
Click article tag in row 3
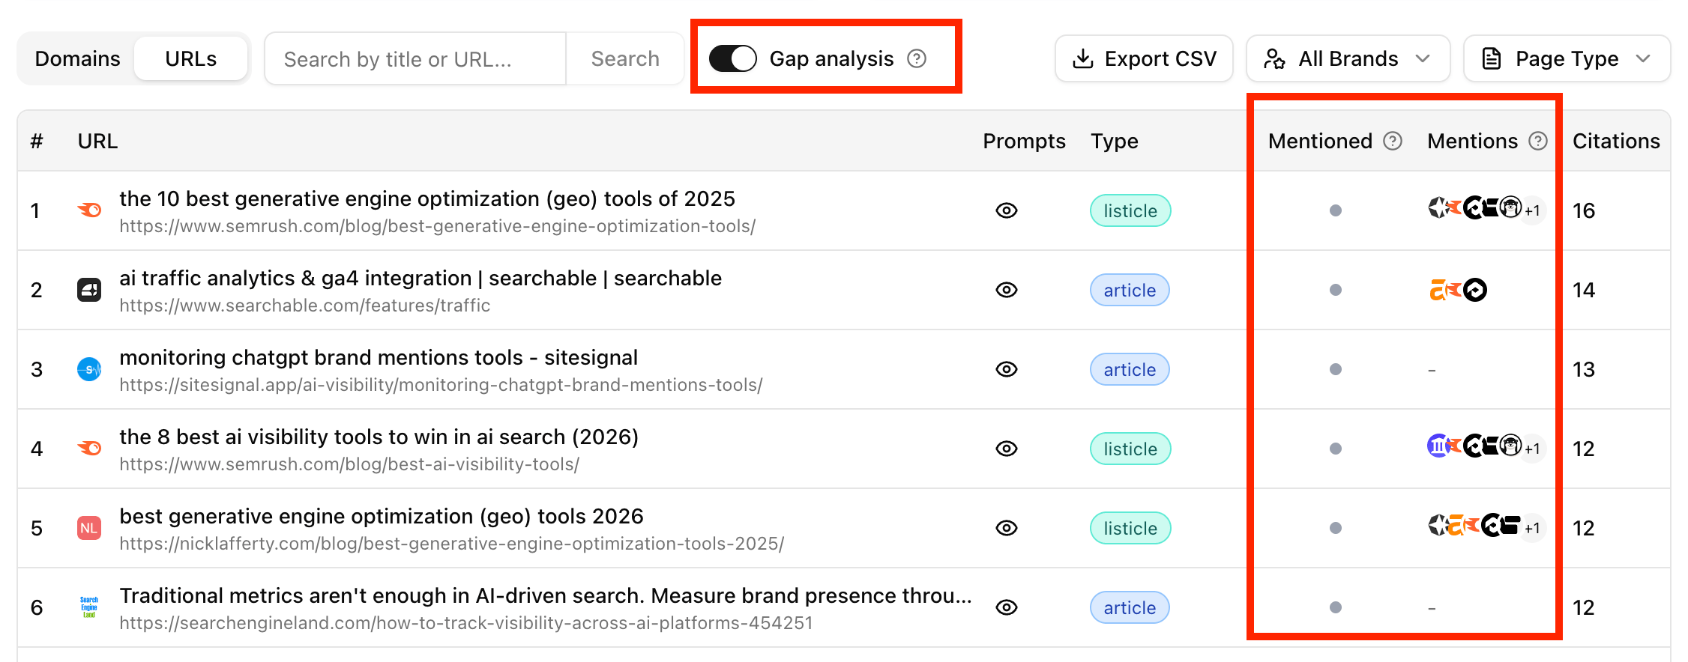coord(1130,369)
